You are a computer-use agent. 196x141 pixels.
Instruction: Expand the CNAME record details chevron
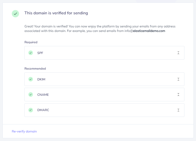[178, 95]
